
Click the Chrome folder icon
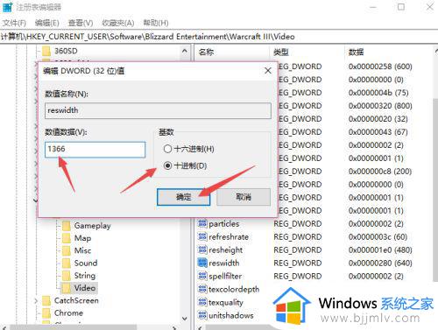pos(46,313)
